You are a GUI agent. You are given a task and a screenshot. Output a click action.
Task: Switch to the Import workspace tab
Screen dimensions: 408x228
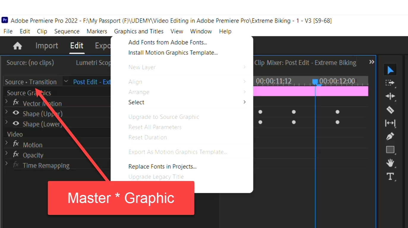(47, 46)
